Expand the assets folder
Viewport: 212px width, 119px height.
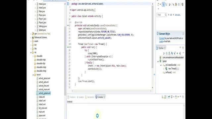click(31, 41)
